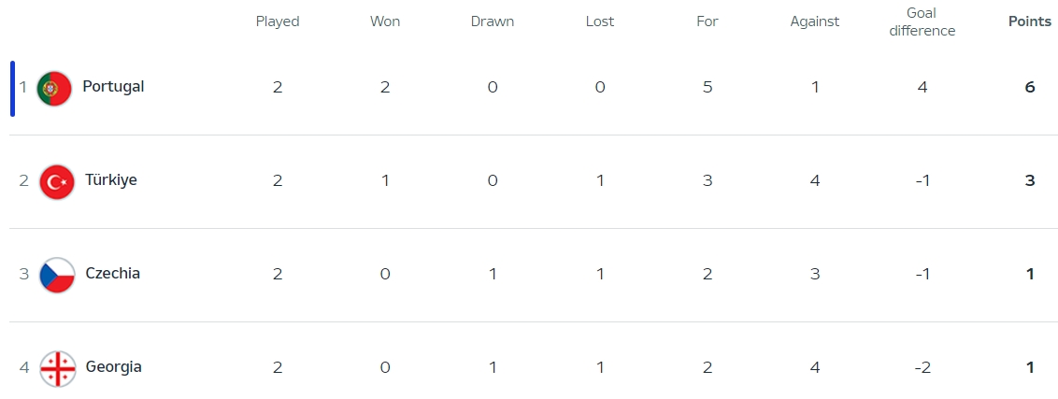Click the Against column header
The height and width of the screenshot is (399, 1058).
(x=815, y=21)
